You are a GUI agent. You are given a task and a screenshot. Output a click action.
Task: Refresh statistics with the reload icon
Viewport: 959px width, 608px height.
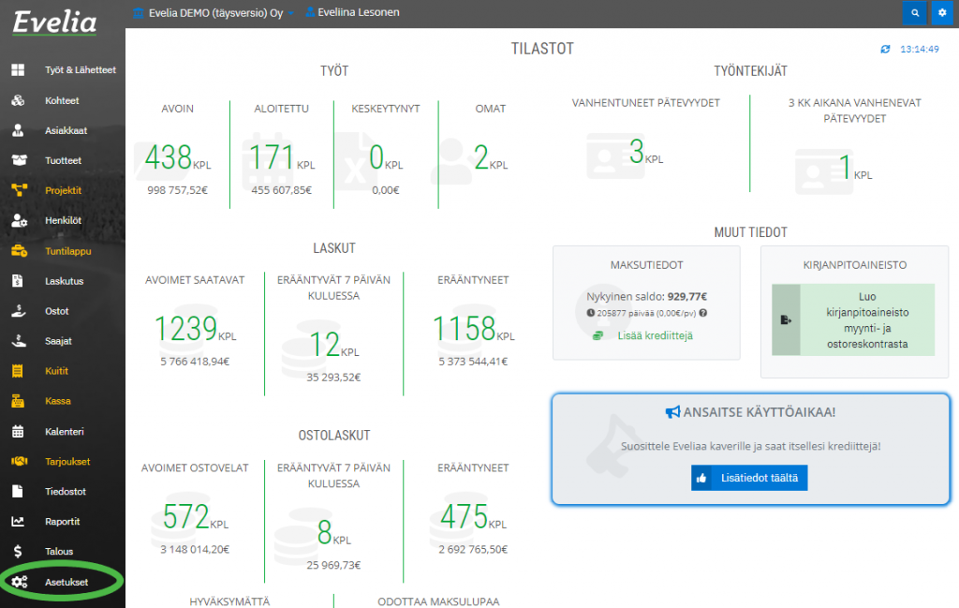885,49
